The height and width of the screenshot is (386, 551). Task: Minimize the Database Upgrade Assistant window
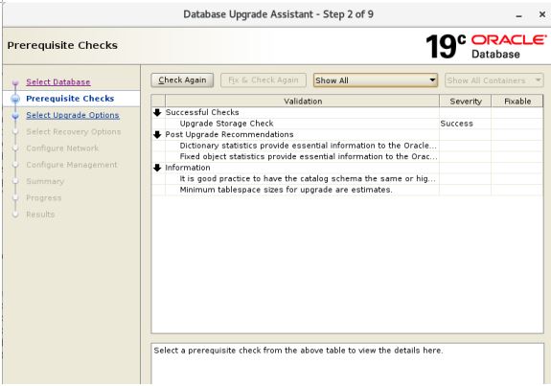(518, 15)
